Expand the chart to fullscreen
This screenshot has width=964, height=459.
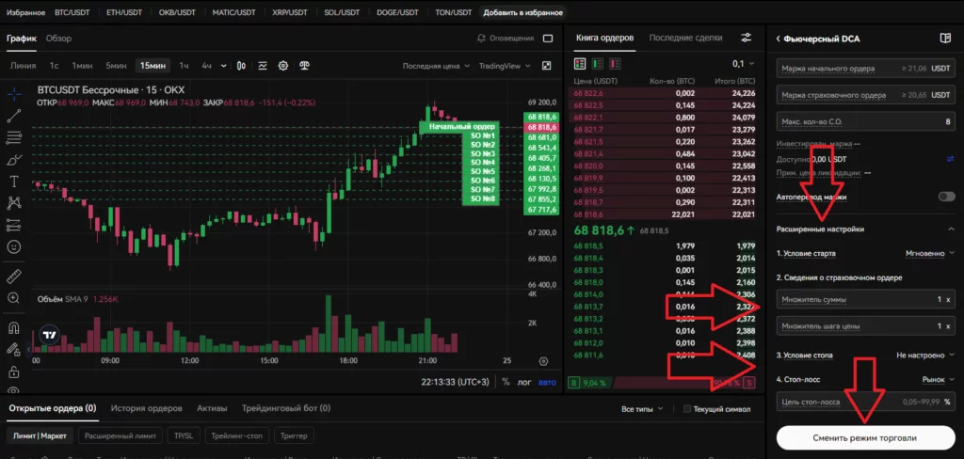pyautogui.click(x=547, y=66)
